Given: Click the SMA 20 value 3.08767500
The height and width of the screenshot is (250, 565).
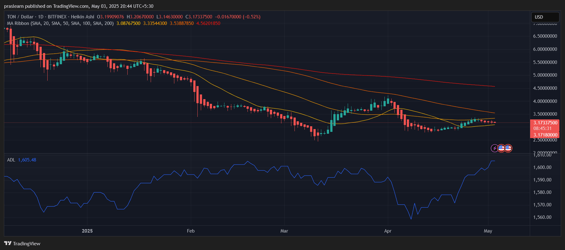Looking at the screenshot, I should tap(128, 23).
